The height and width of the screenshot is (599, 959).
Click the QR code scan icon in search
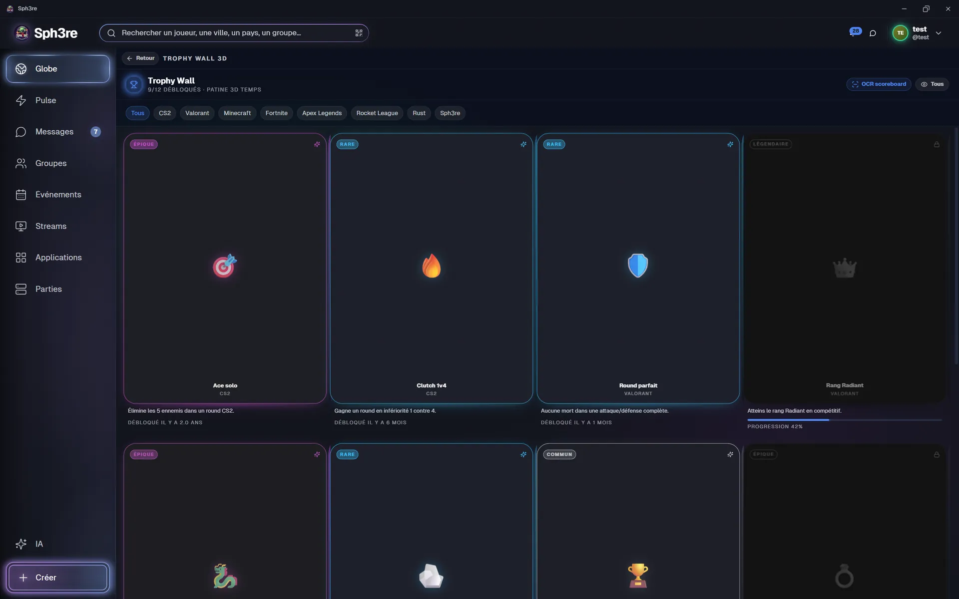click(359, 33)
